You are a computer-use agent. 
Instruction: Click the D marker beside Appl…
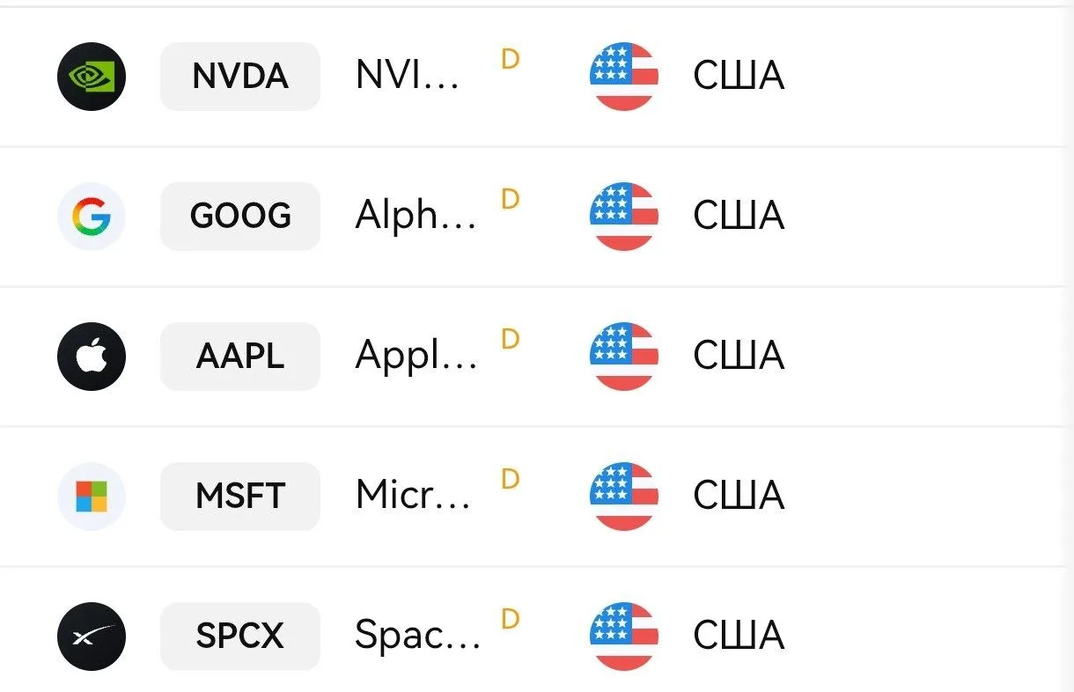[511, 339]
